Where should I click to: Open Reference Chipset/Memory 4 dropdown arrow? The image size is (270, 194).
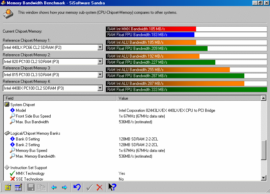100,88
